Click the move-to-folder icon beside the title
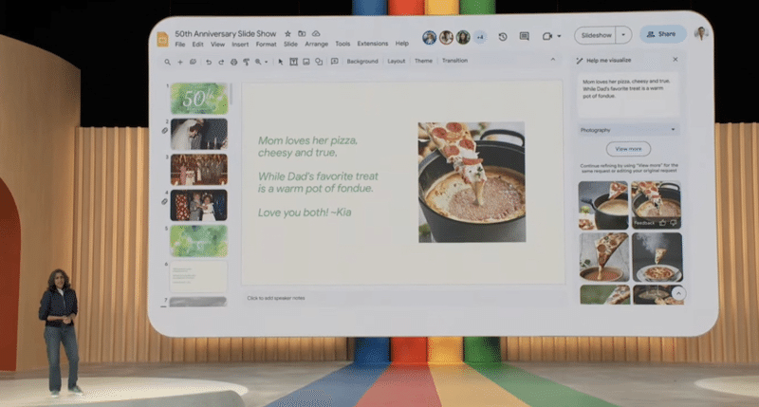Viewport: 759px width, 407px height. [302, 33]
